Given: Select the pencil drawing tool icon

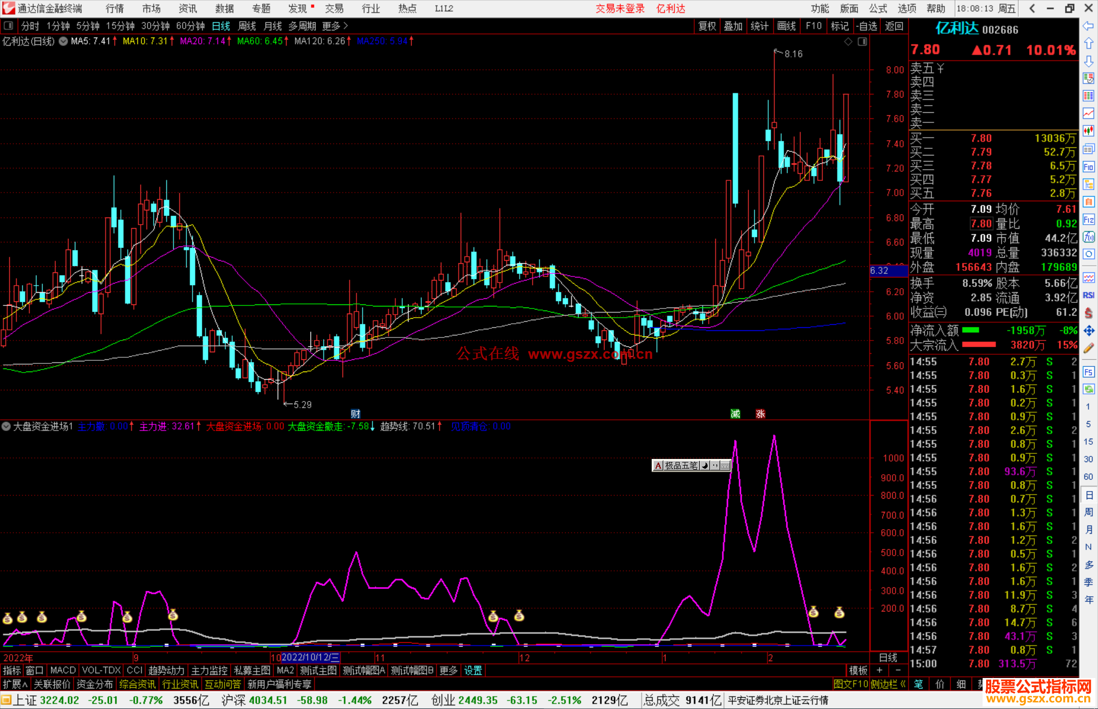Looking at the screenshot, I should pos(1088,348).
